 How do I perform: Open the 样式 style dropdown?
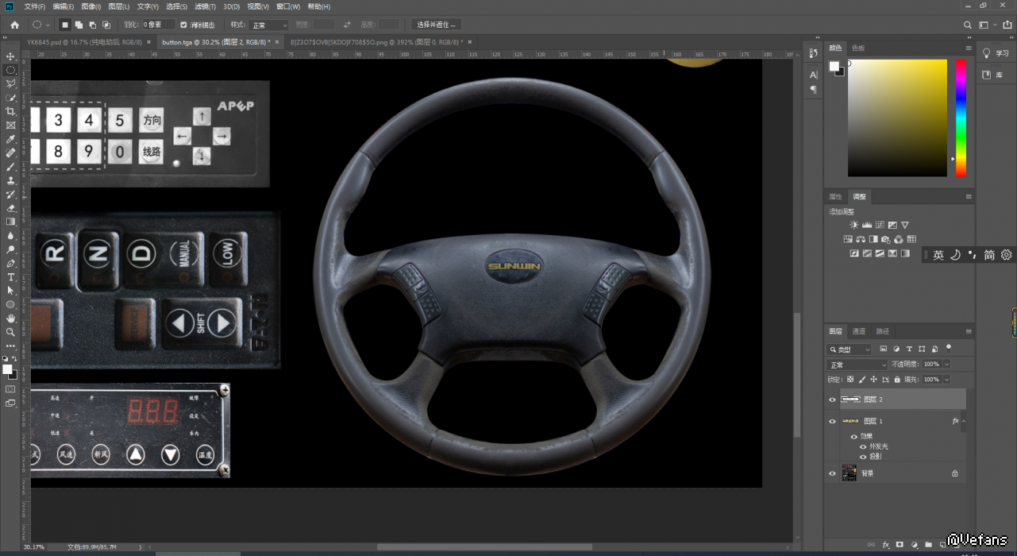tap(269, 25)
